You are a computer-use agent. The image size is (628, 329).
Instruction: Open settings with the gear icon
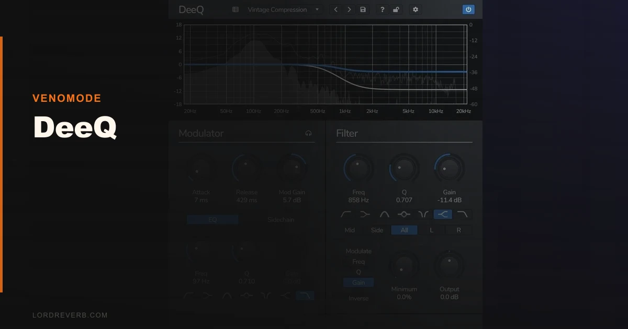pyautogui.click(x=416, y=9)
